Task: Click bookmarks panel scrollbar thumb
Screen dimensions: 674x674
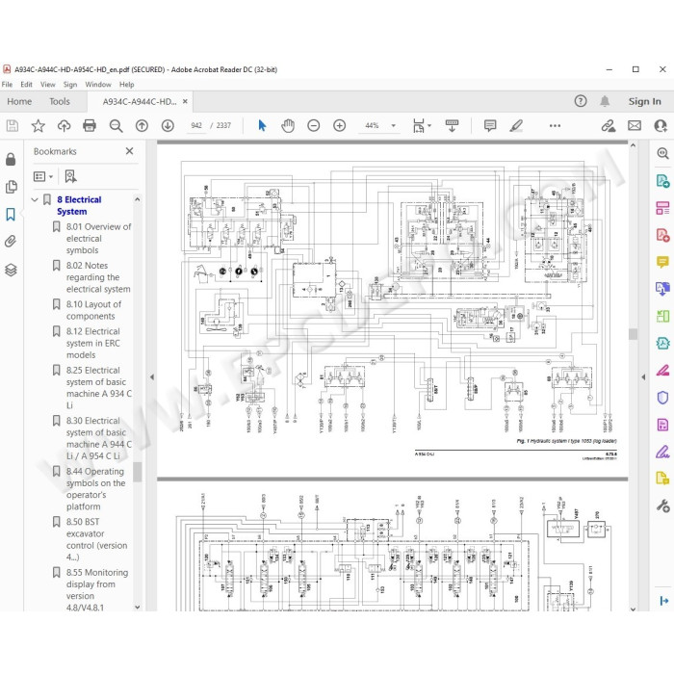Action: click(x=137, y=472)
